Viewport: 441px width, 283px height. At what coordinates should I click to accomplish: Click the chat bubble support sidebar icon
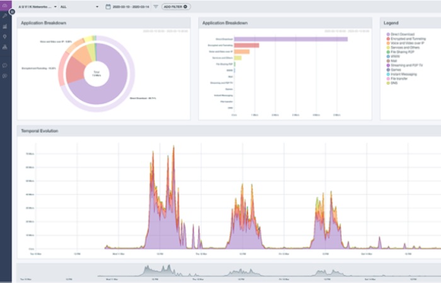(x=5, y=65)
